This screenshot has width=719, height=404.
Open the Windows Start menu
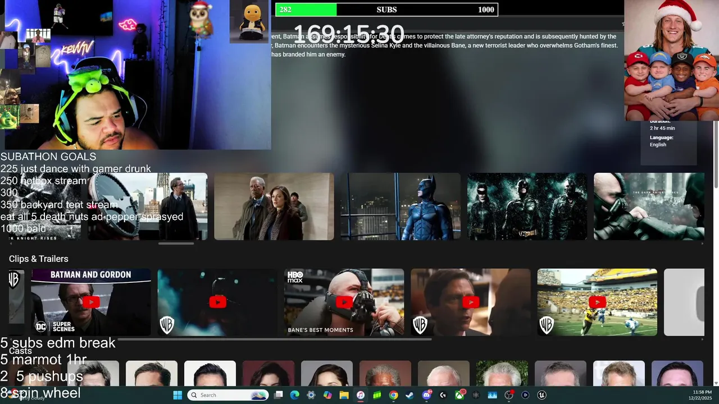coord(178,395)
